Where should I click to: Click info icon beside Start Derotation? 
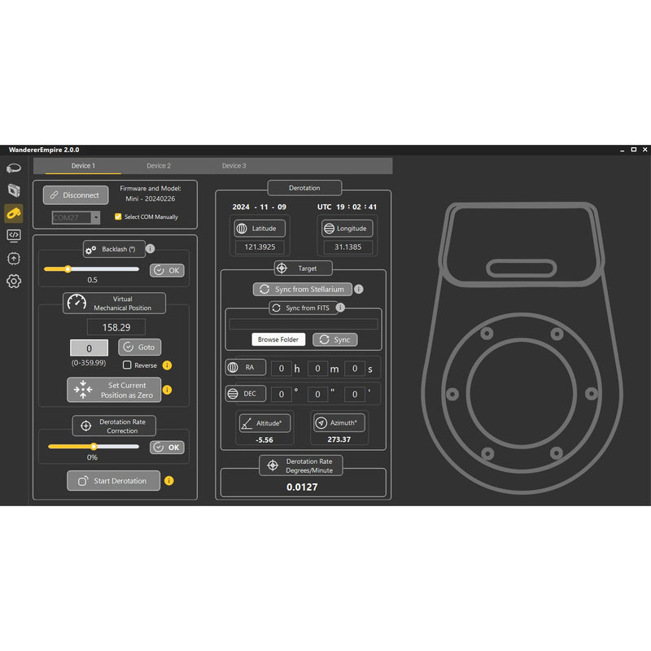pos(169,480)
